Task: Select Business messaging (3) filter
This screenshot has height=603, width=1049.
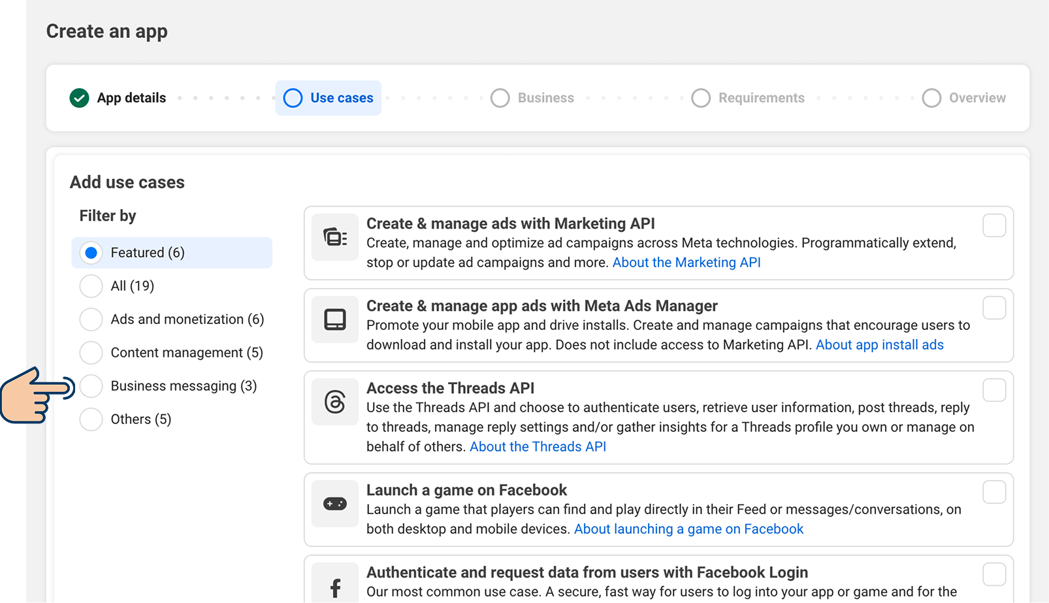Action: [91, 386]
